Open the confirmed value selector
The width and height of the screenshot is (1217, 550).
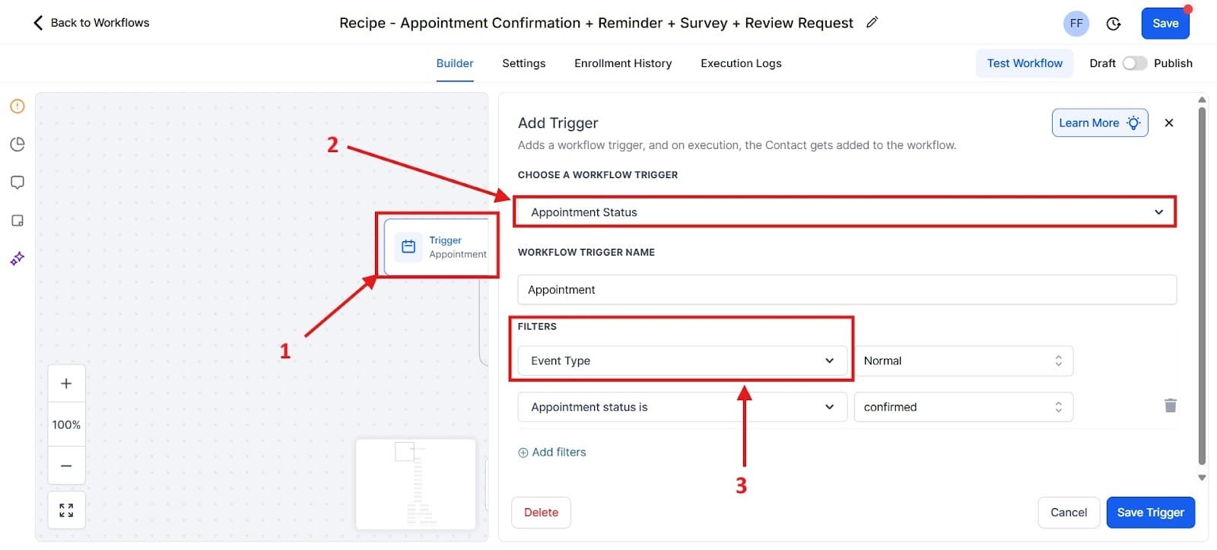click(963, 407)
